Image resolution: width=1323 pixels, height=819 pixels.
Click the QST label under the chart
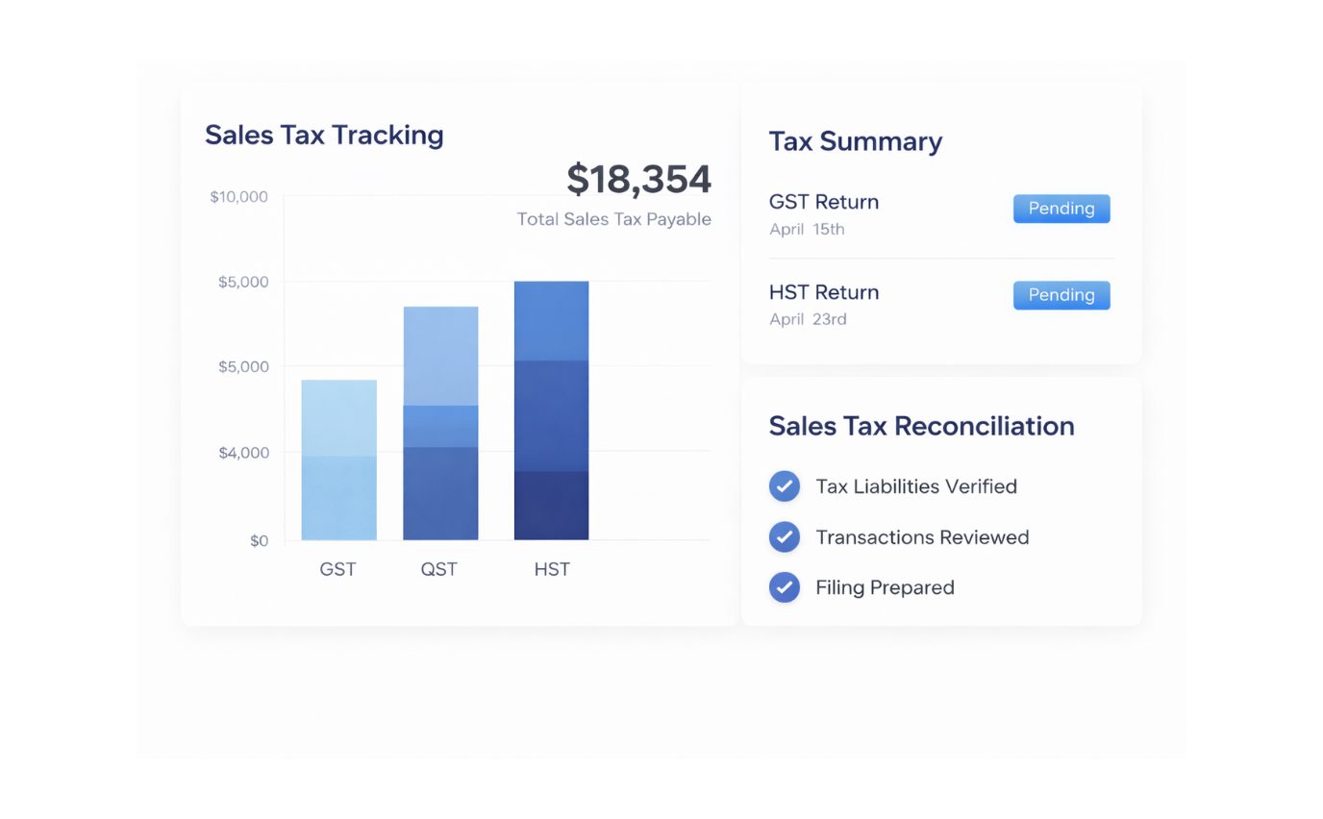click(x=439, y=569)
